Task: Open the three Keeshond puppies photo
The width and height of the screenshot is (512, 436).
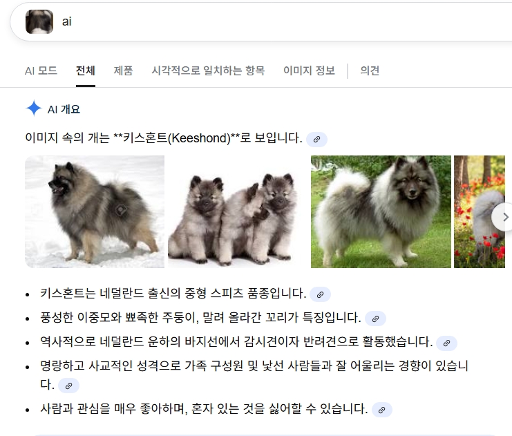Action: pyautogui.click(x=238, y=211)
